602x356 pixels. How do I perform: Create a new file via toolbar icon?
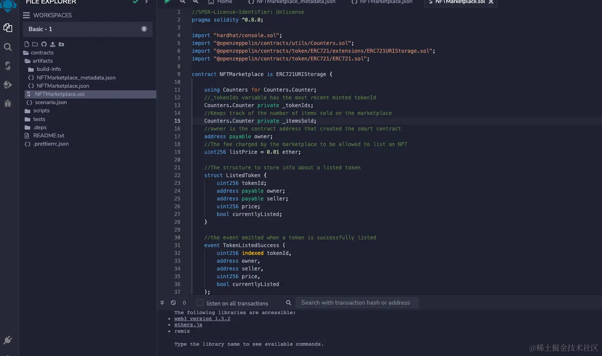pos(27,44)
